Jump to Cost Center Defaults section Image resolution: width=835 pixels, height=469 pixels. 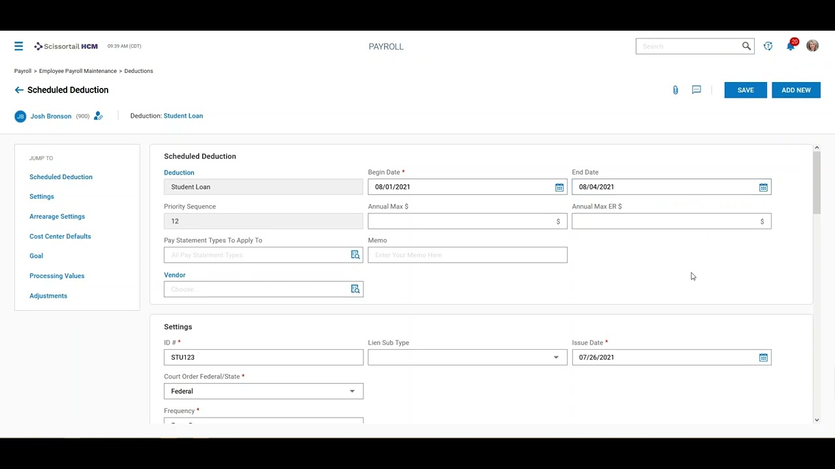pos(60,236)
